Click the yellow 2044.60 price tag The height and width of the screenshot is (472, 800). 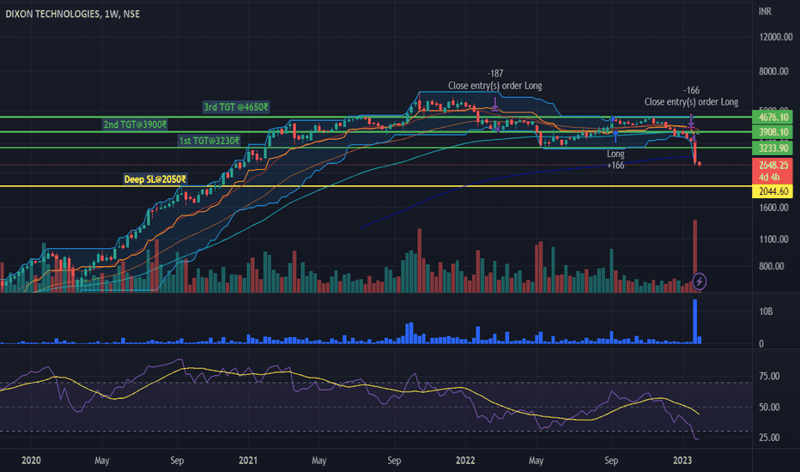773,191
